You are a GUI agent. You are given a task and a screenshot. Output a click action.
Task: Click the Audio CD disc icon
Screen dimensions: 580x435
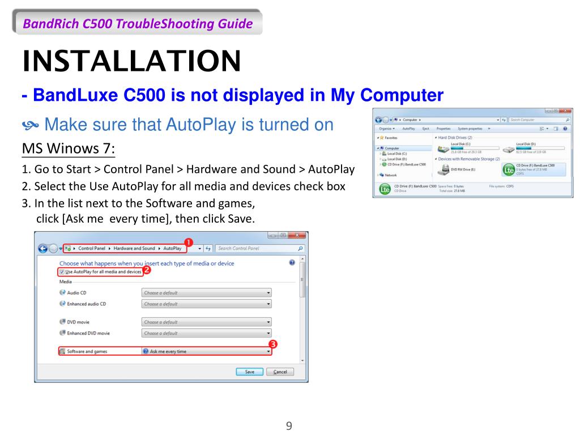pyautogui.click(x=62, y=293)
